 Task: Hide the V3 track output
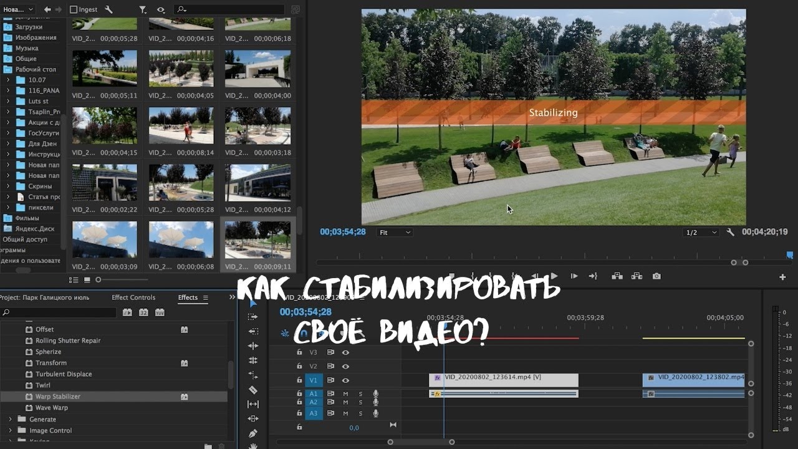(x=345, y=352)
